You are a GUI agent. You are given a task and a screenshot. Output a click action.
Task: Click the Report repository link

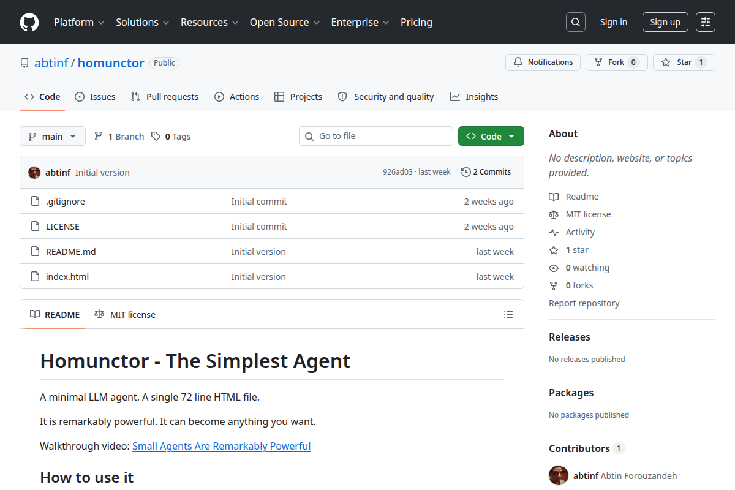tap(584, 303)
